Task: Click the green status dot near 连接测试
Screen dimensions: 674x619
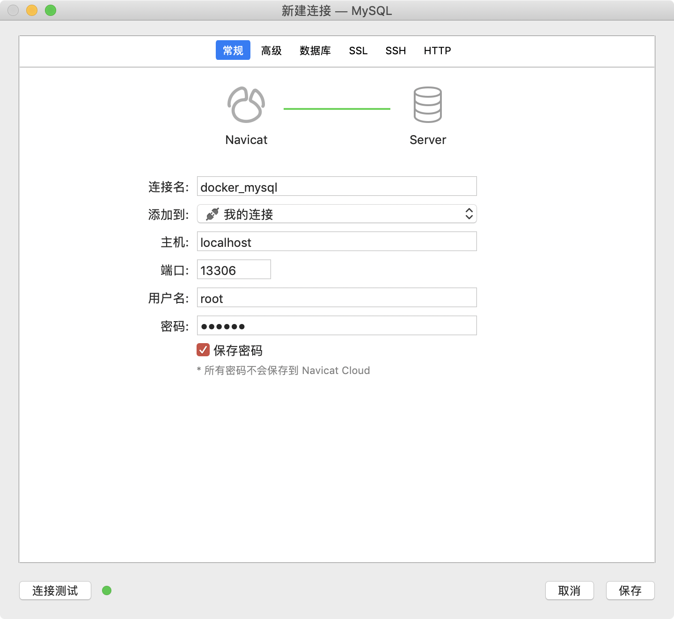Action: click(x=107, y=590)
